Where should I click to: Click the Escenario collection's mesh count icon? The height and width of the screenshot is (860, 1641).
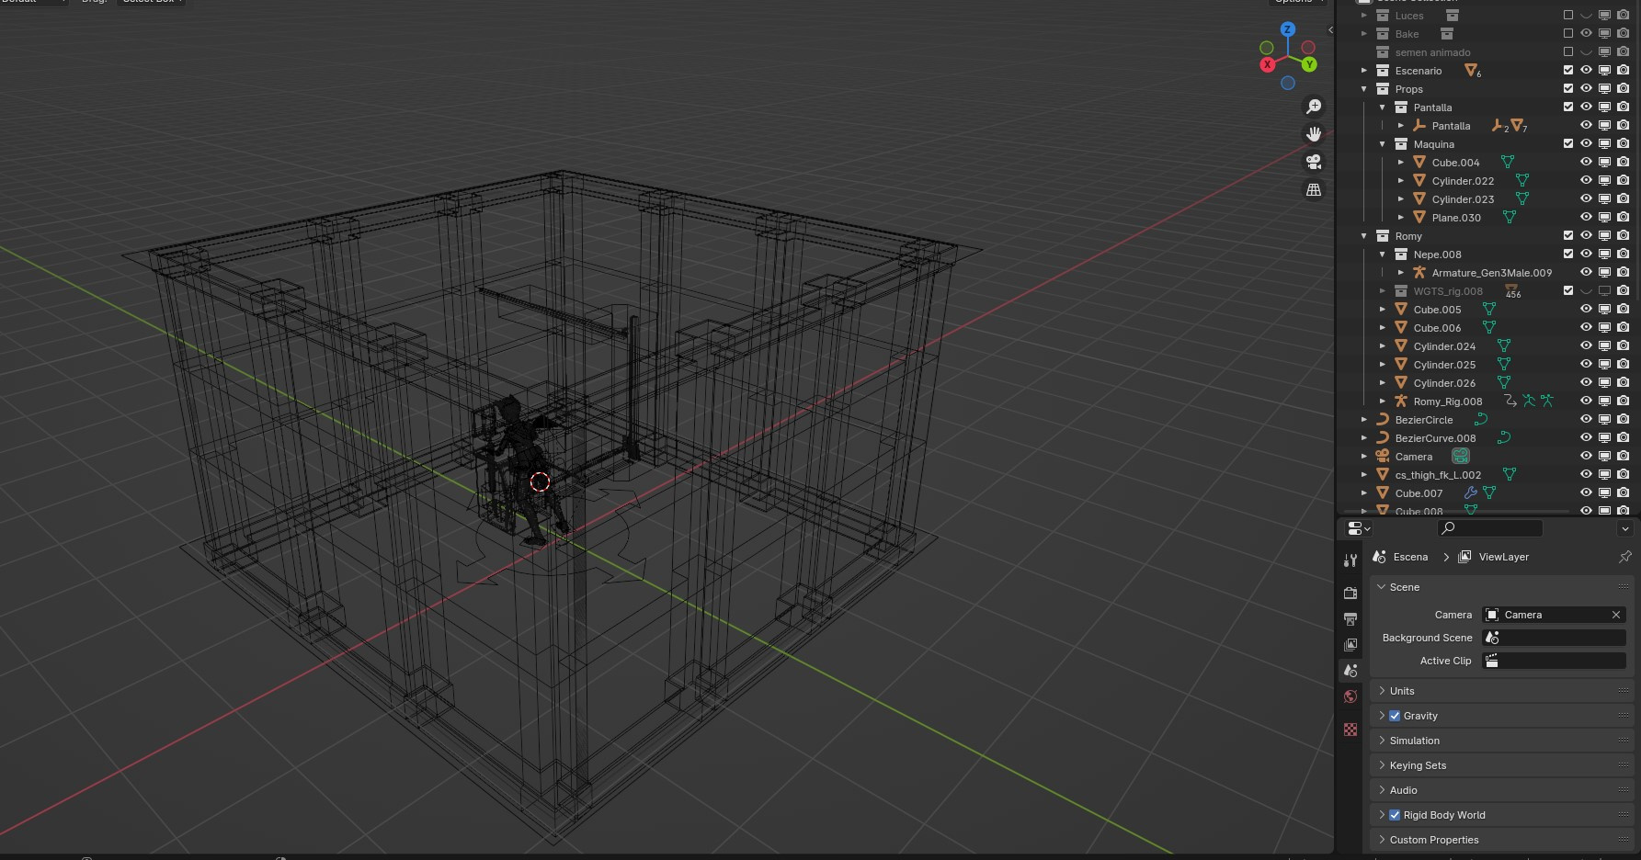[x=1472, y=71]
